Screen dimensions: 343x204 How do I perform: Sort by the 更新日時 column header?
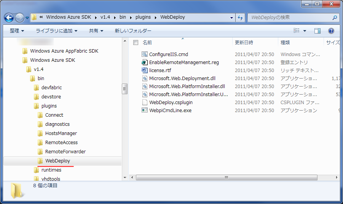tap(244, 42)
